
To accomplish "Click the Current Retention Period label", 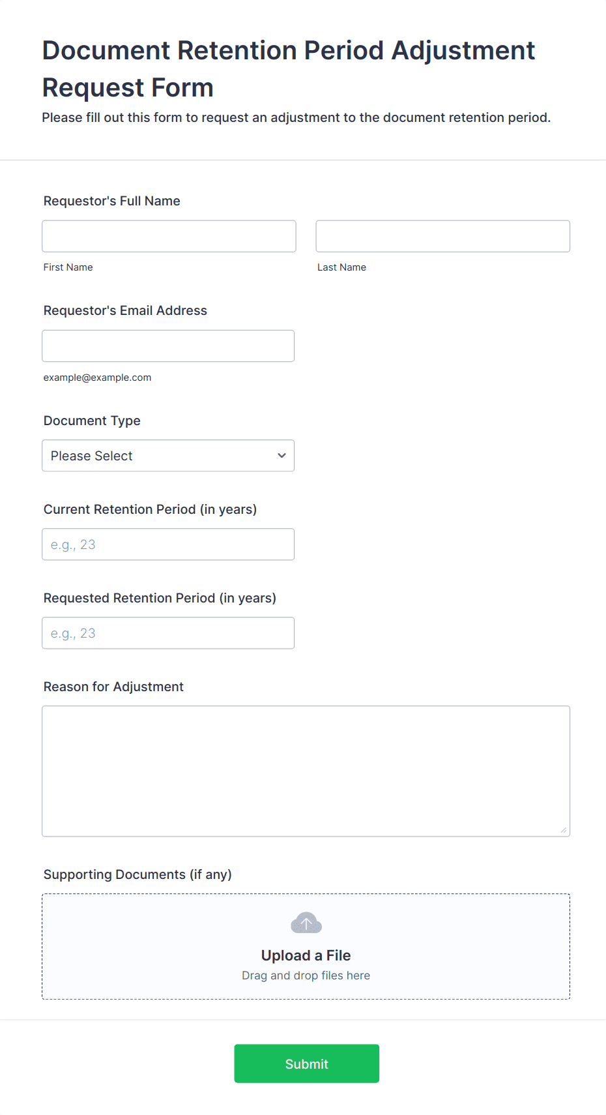I will pos(150,509).
